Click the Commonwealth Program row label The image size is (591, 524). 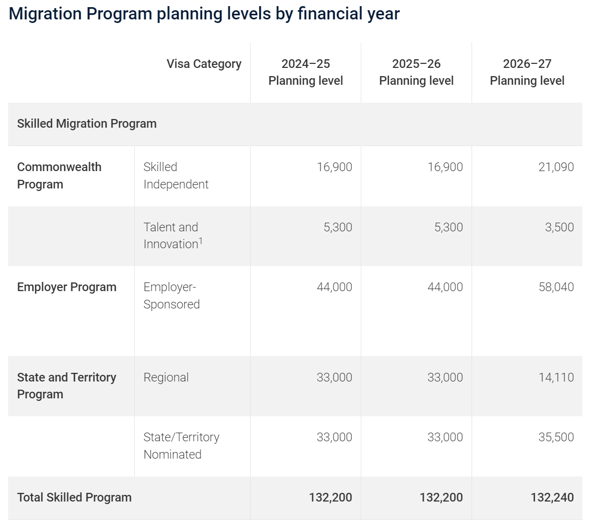point(59,175)
